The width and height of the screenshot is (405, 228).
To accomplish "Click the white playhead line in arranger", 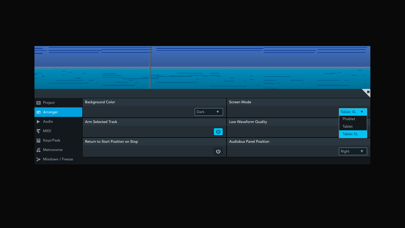I will [150, 67].
